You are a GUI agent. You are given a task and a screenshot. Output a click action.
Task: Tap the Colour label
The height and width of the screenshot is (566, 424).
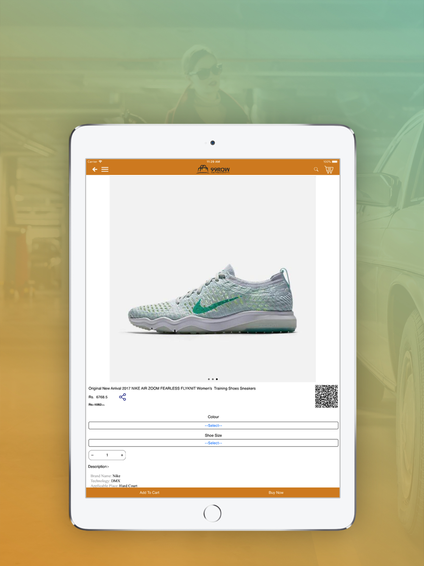point(213,417)
